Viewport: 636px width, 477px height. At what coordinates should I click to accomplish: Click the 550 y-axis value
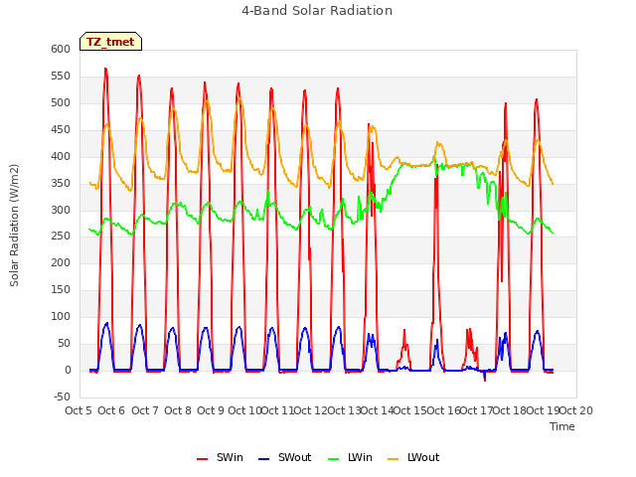tap(61, 76)
